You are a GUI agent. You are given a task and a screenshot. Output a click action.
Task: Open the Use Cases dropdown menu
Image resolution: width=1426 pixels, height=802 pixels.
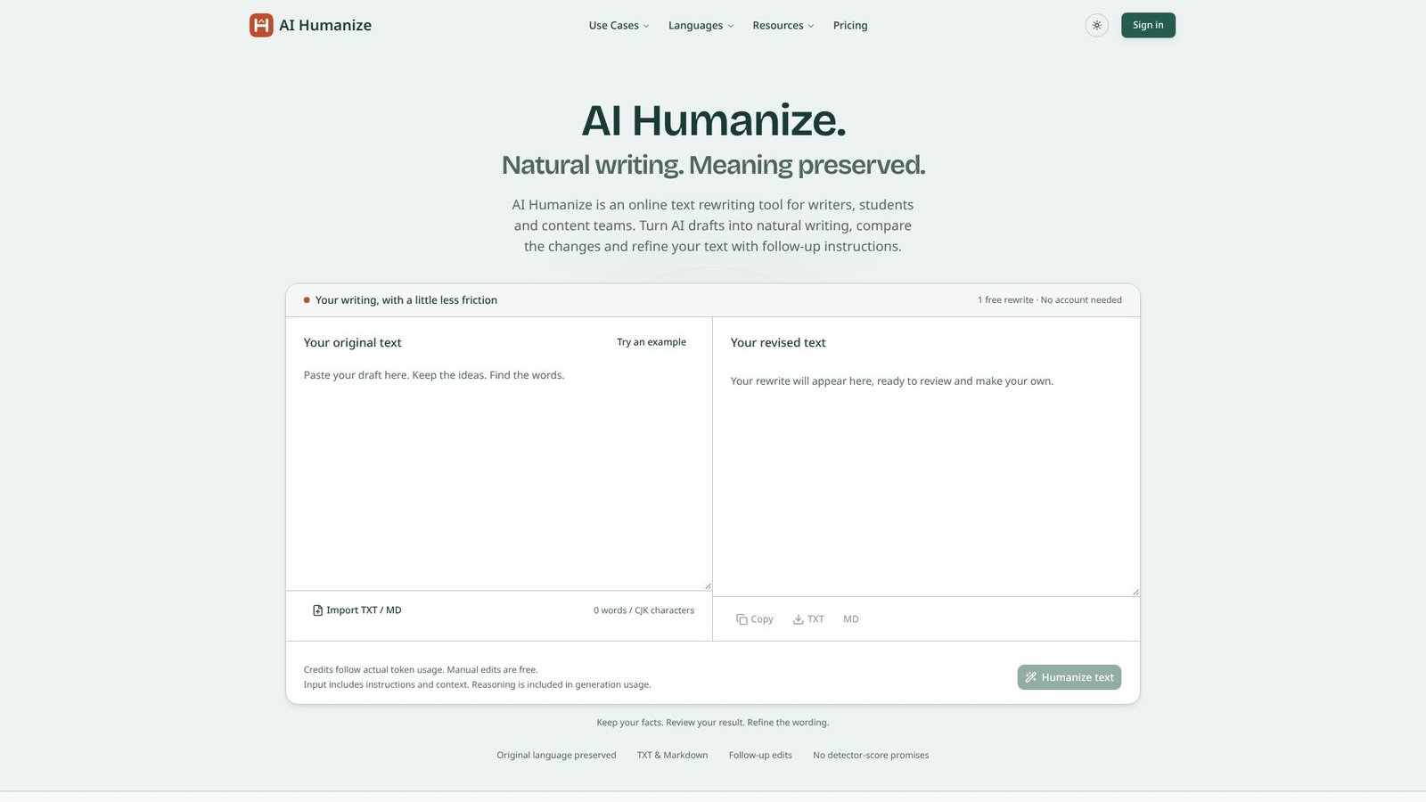coord(619,26)
